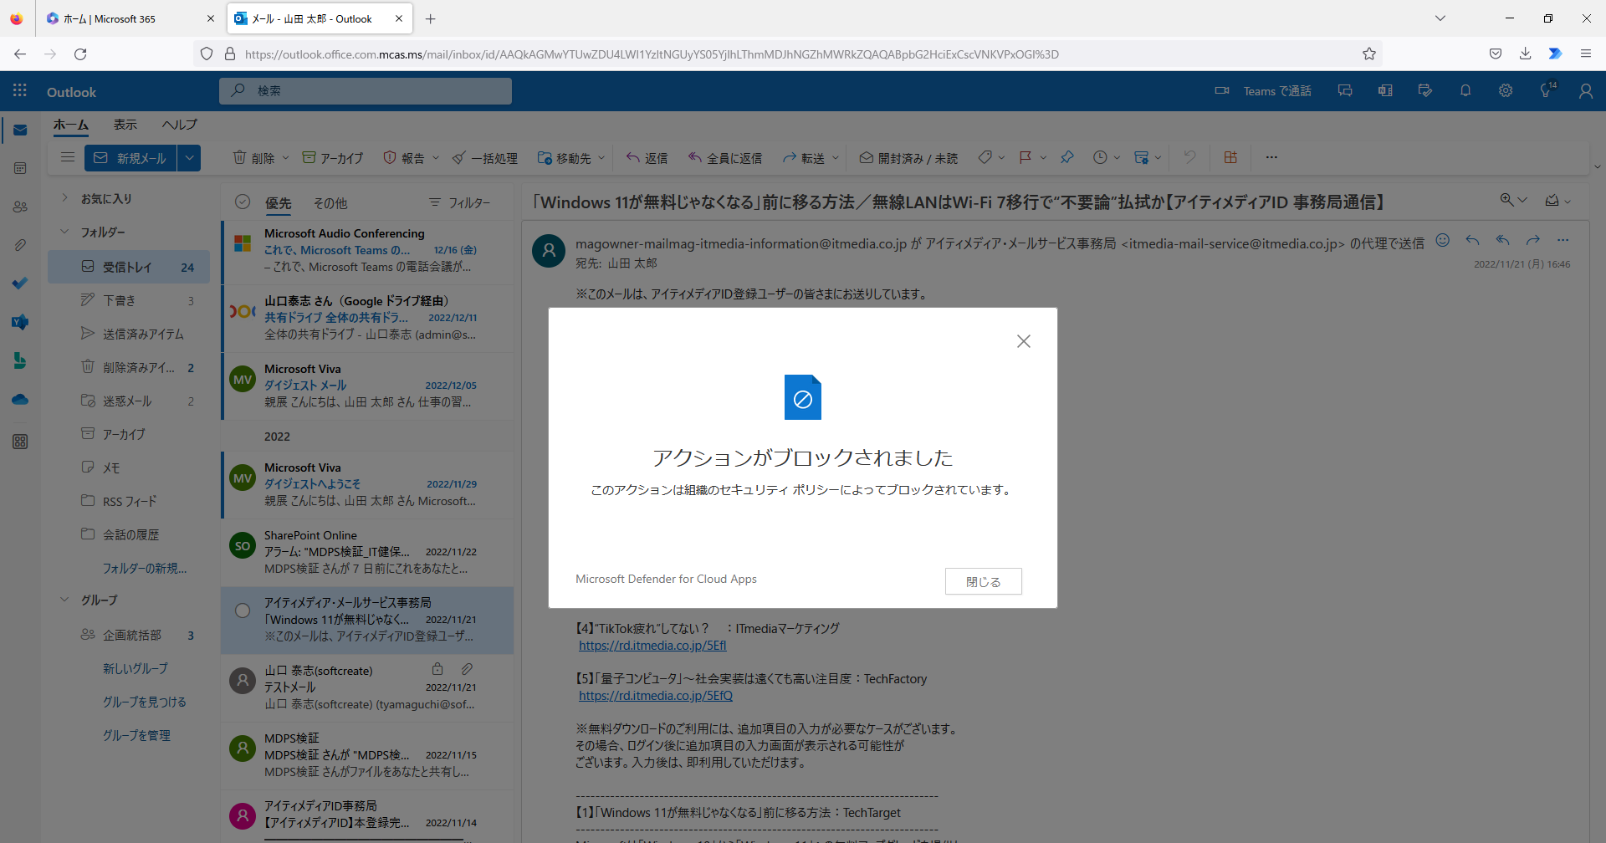The image size is (1606, 843).
Task: Click 閉じる button in dialog
Action: (x=983, y=581)
